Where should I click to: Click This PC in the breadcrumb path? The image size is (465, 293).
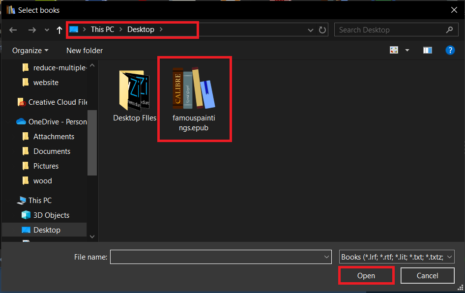pos(102,29)
